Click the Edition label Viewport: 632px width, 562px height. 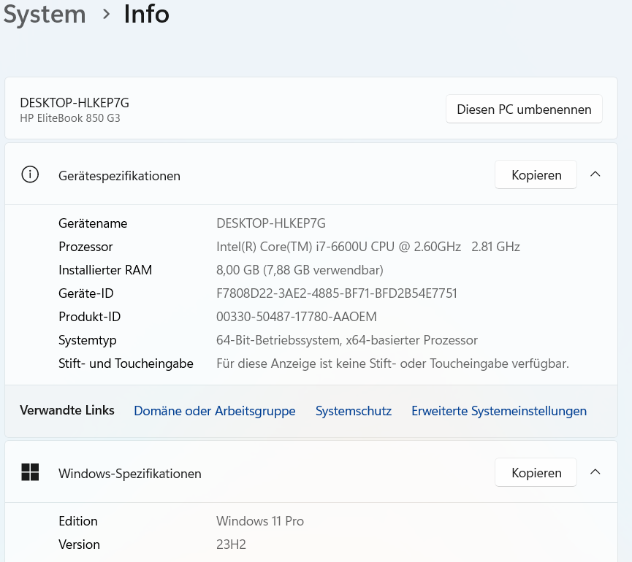(78, 521)
